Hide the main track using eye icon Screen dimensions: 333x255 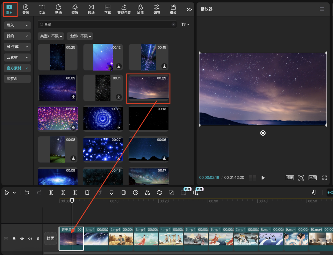[x=22, y=239]
